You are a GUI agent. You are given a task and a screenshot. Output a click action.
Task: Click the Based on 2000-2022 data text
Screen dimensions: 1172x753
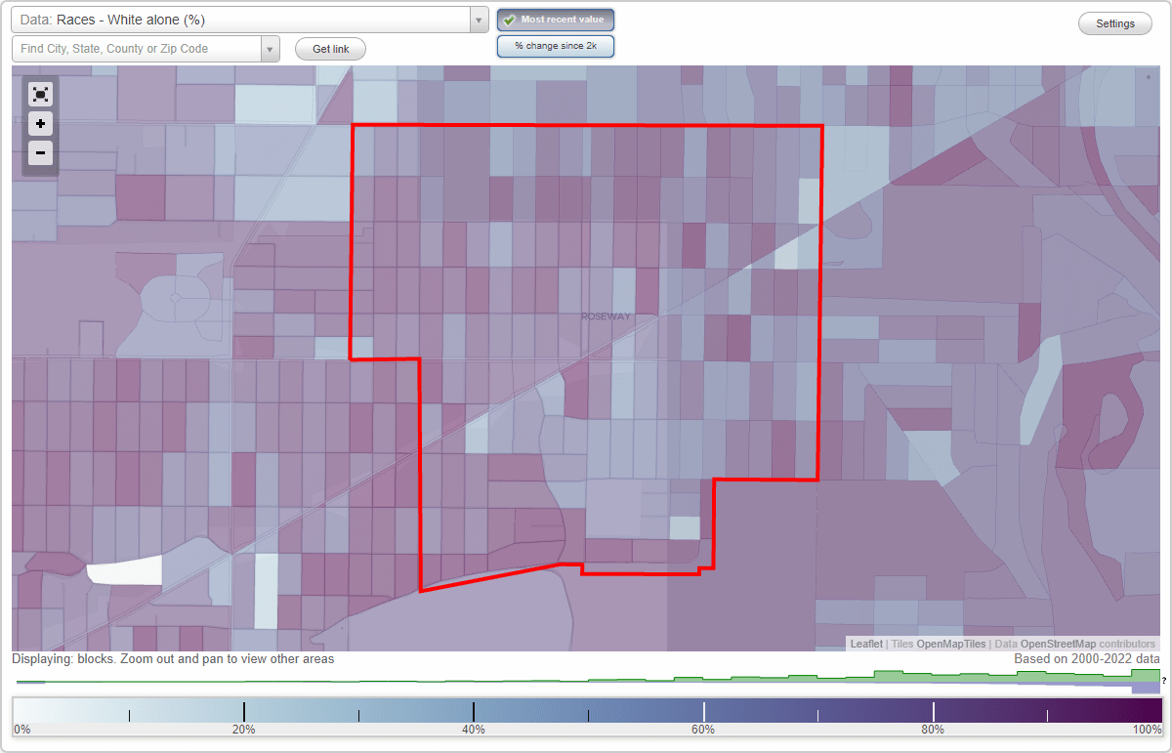pyautogui.click(x=1087, y=659)
